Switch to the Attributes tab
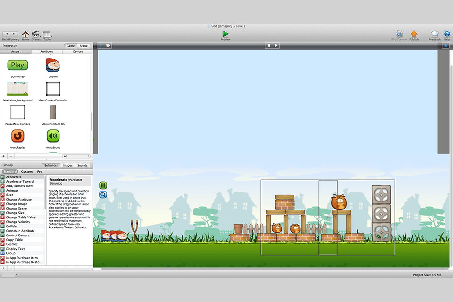This screenshot has height=302, width=453. 46,52
